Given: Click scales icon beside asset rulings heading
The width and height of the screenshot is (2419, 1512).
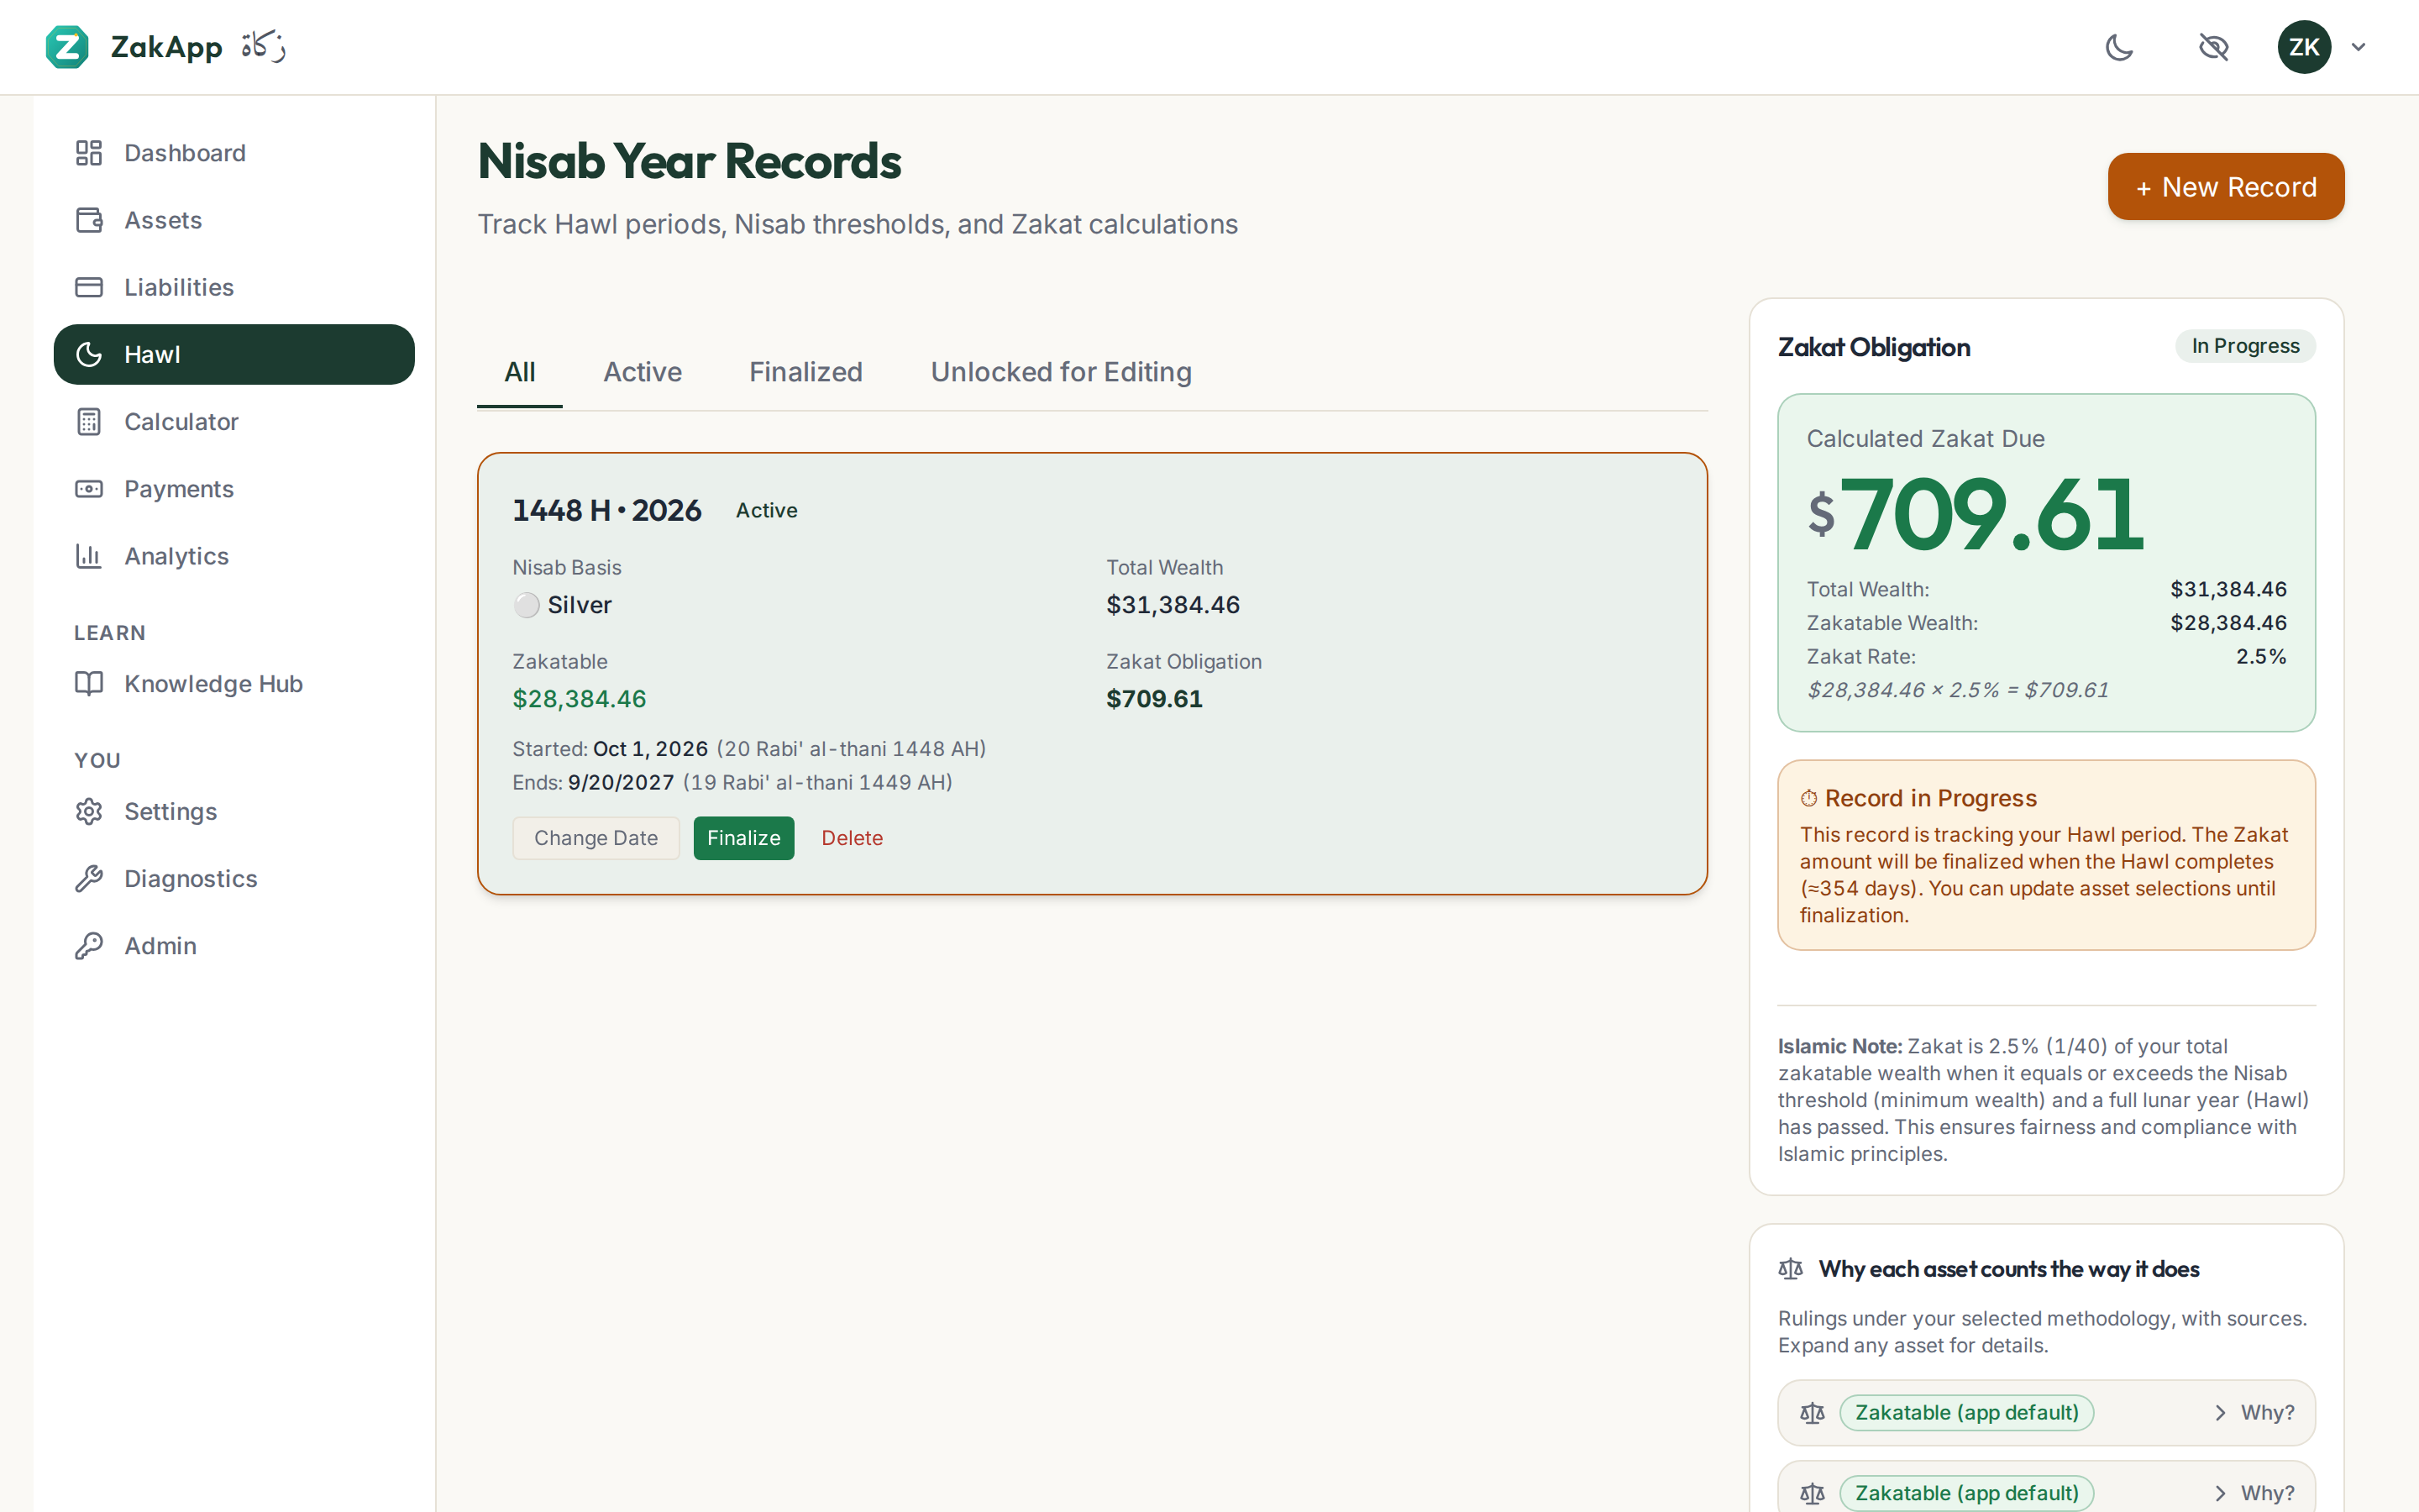Looking at the screenshot, I should click(x=1790, y=1269).
